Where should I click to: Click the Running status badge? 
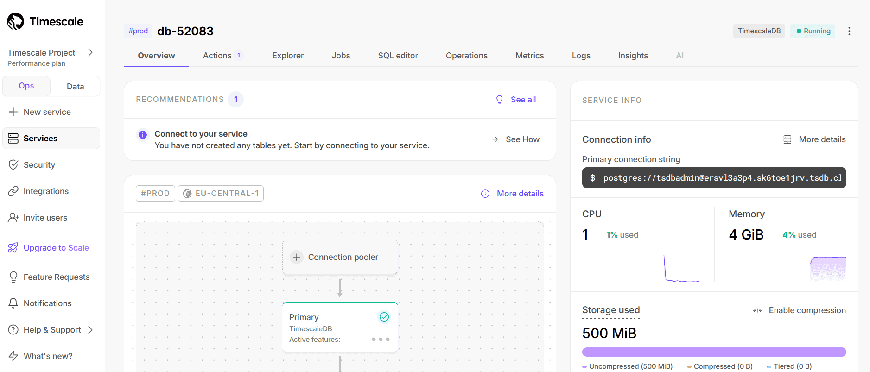[813, 31]
